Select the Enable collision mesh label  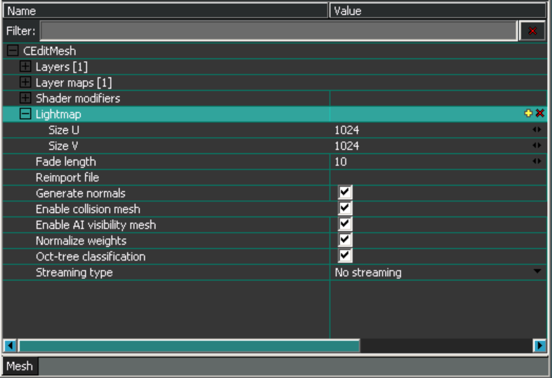(x=88, y=209)
